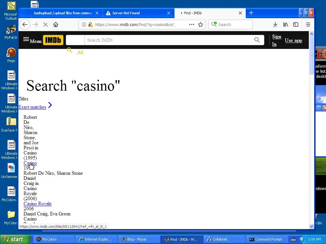Click the forward navigation arrow

pos(35,24)
